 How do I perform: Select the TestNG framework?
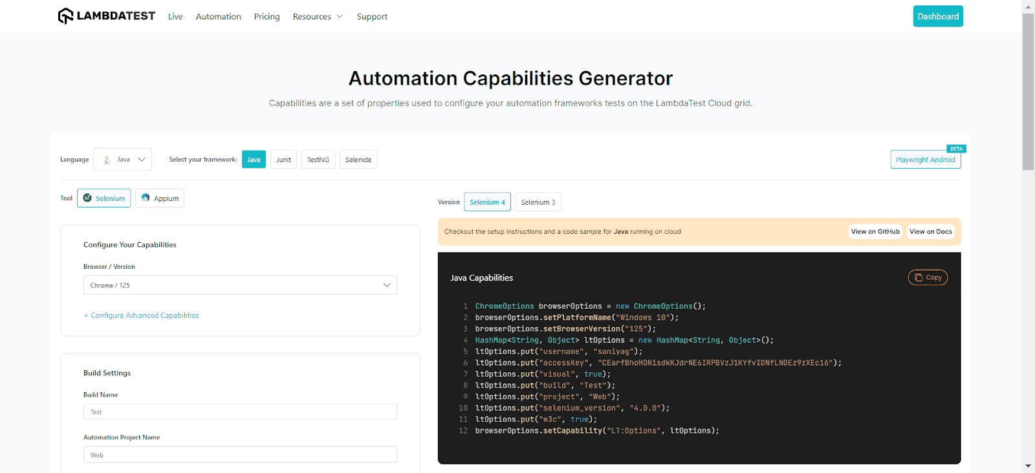coord(318,160)
